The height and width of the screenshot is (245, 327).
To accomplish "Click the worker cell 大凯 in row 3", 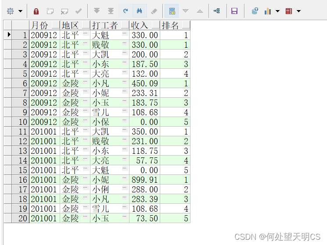I will (x=110, y=54).
